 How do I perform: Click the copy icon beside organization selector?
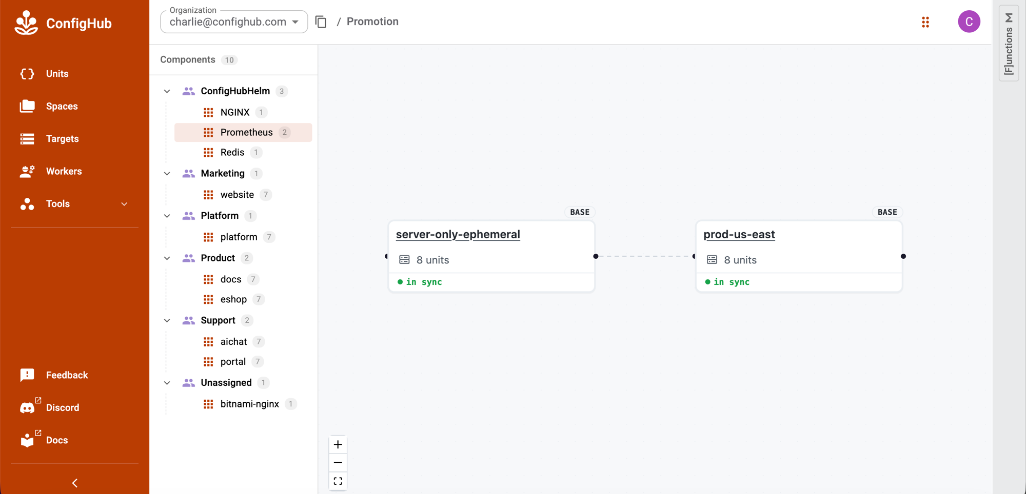click(321, 22)
